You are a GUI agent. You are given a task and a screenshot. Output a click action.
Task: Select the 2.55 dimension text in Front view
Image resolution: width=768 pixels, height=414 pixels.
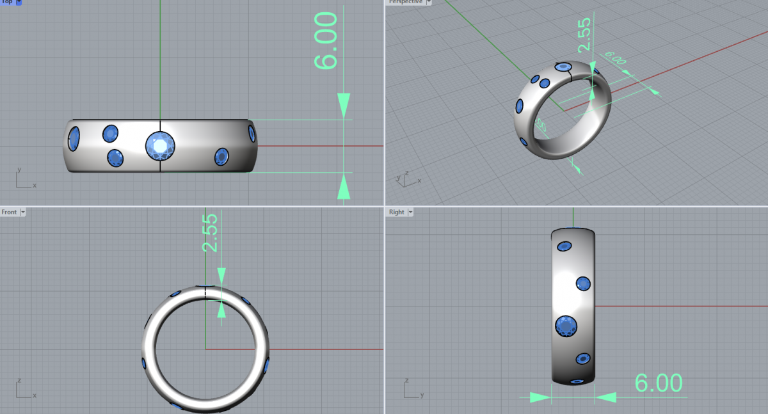click(211, 233)
